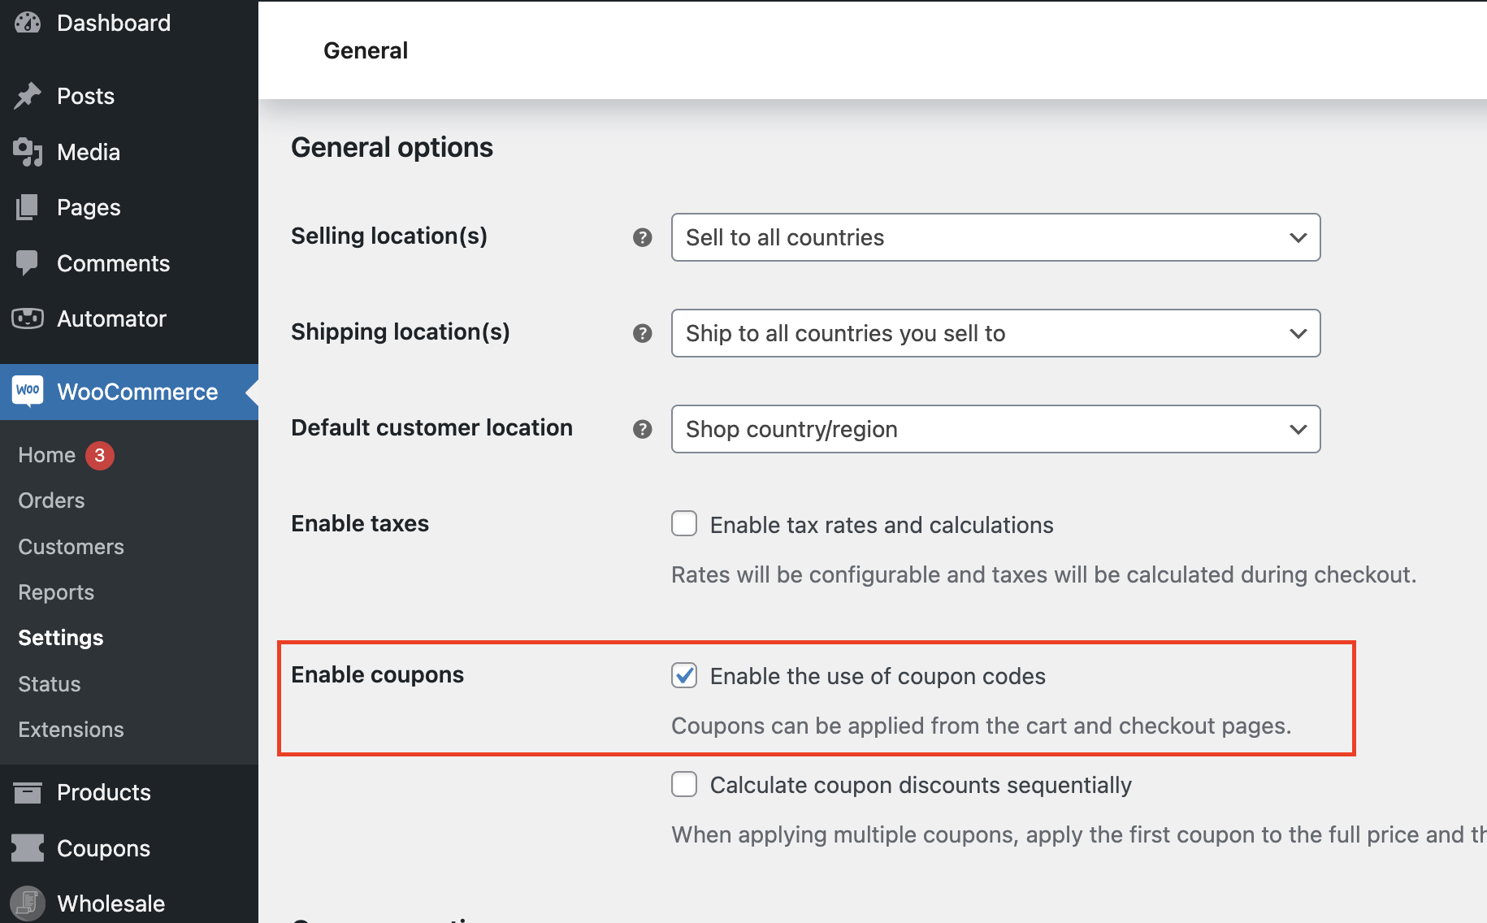The width and height of the screenshot is (1487, 923).
Task: Expand the Shop country/region dropdown
Action: 995,429
